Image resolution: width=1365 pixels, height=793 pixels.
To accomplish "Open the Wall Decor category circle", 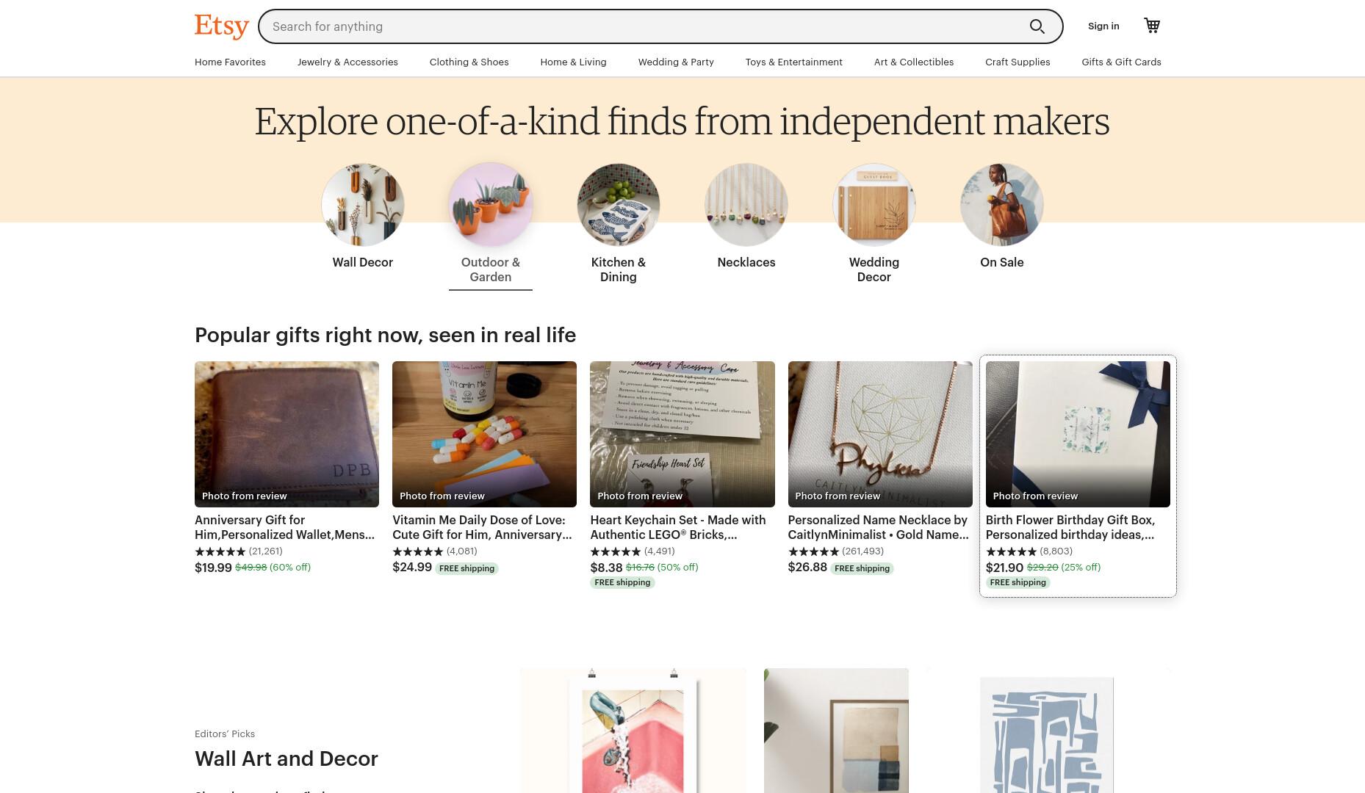I will click(x=363, y=205).
